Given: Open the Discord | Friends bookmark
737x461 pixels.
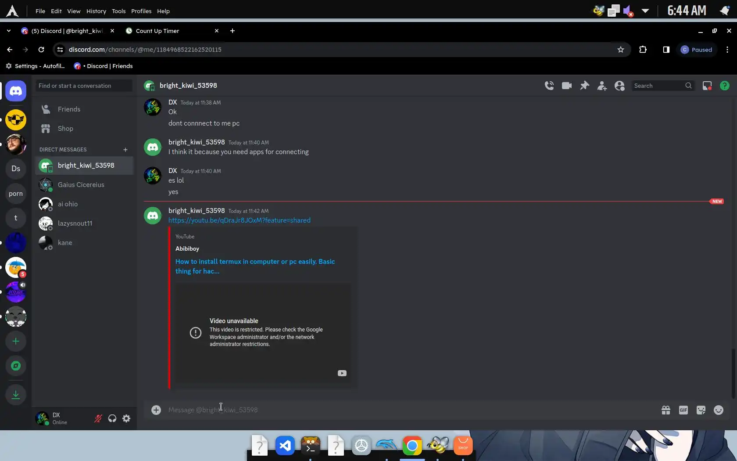Looking at the screenshot, I should point(104,66).
